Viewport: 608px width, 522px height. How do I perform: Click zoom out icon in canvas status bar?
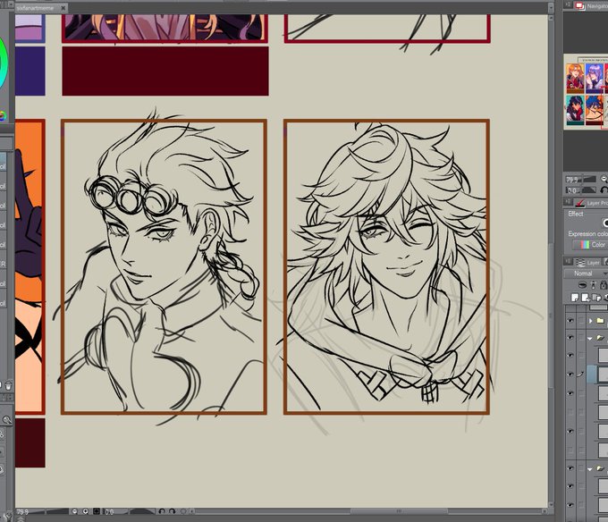point(74,511)
